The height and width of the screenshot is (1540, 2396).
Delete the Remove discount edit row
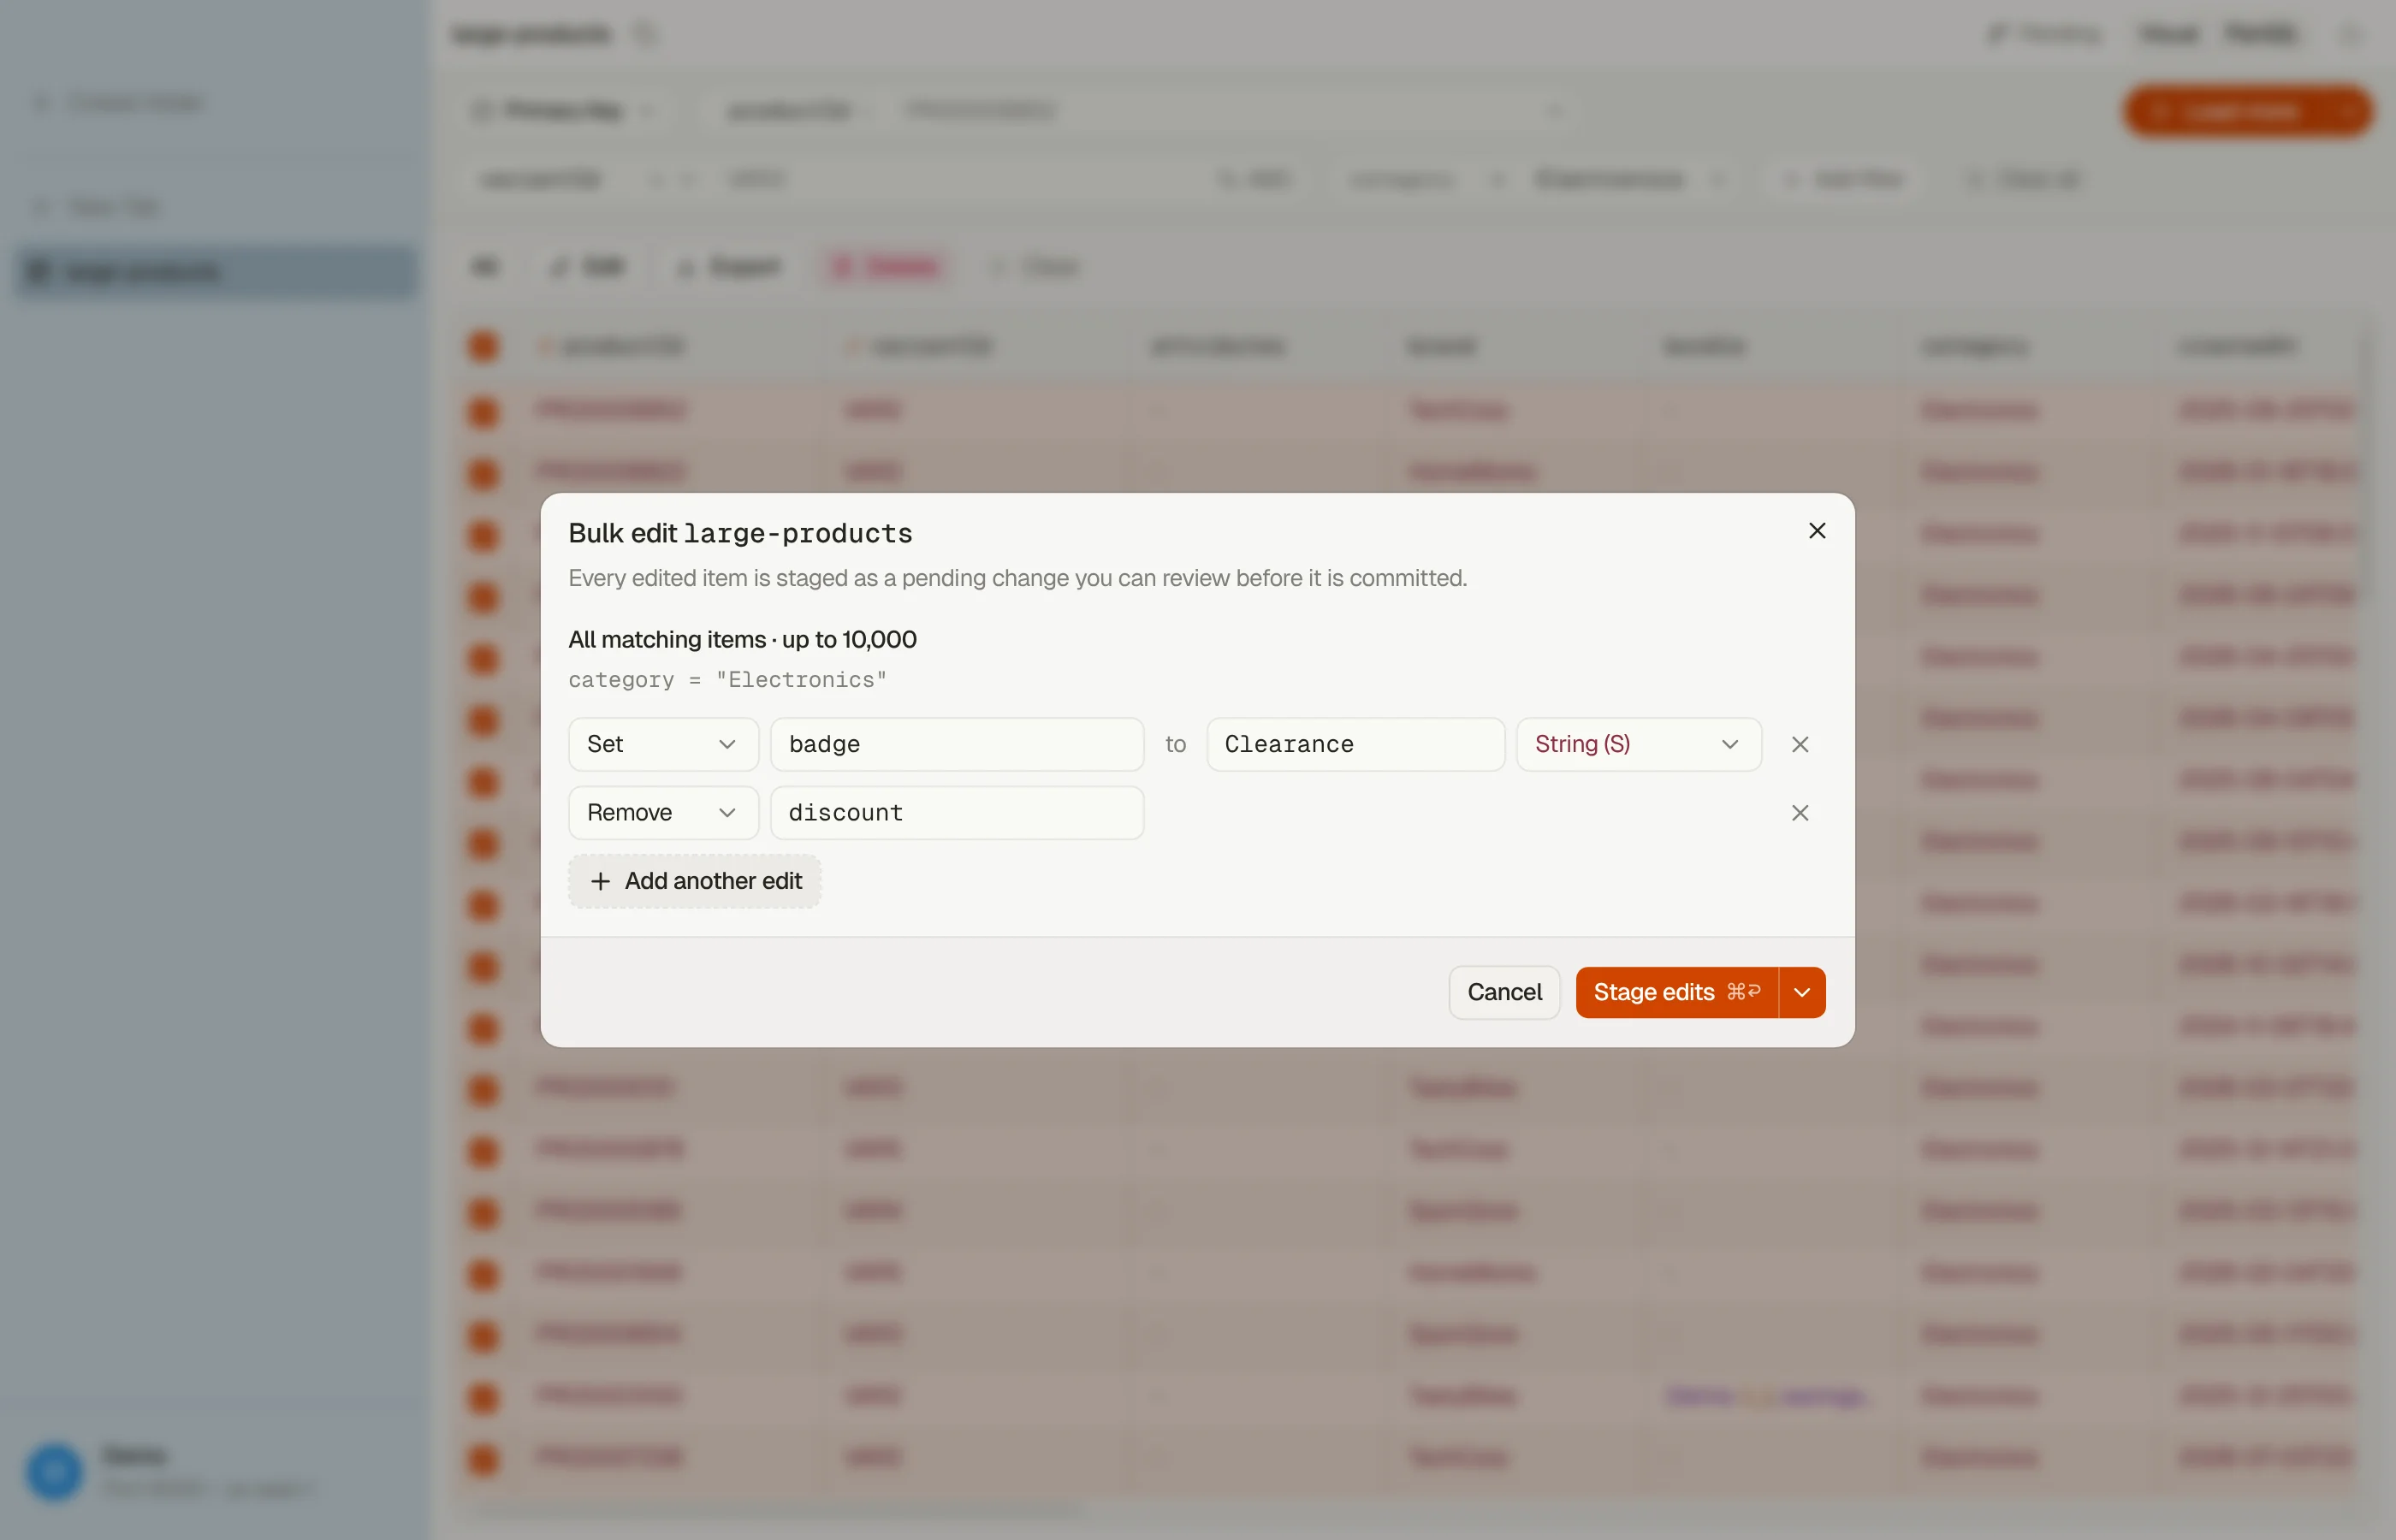pos(1800,813)
